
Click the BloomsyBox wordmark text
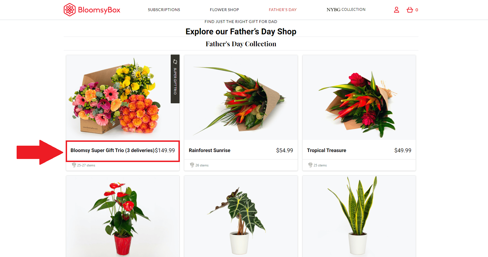click(x=99, y=10)
